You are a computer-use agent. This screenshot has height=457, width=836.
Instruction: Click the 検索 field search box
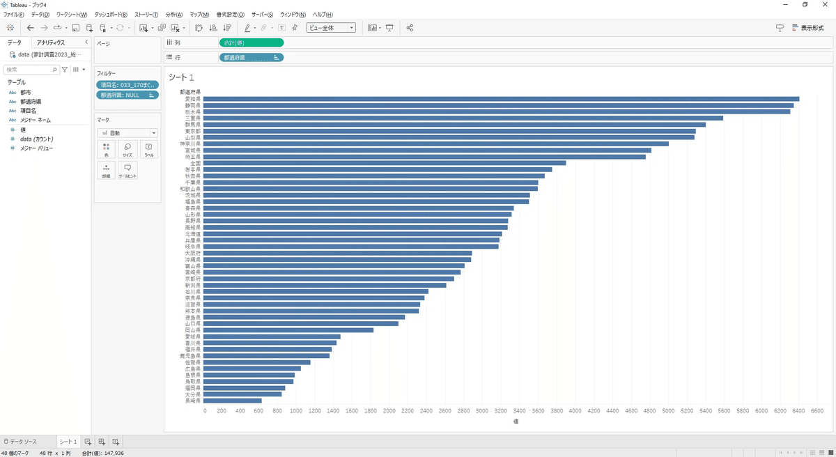32,70
